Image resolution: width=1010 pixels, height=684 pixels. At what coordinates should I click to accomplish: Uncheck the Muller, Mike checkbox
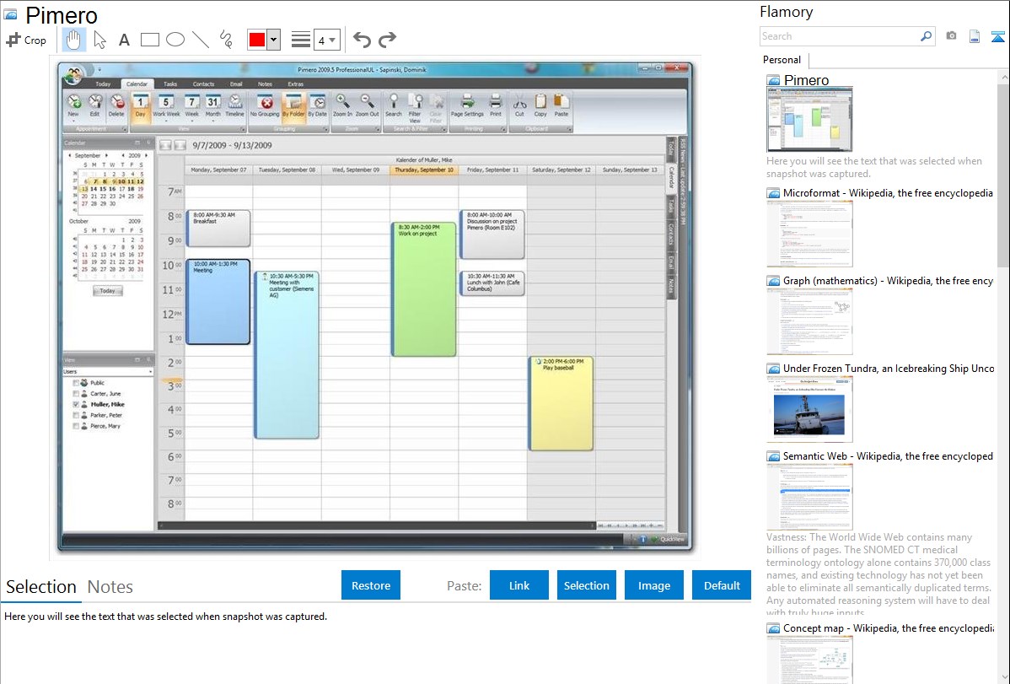(76, 405)
